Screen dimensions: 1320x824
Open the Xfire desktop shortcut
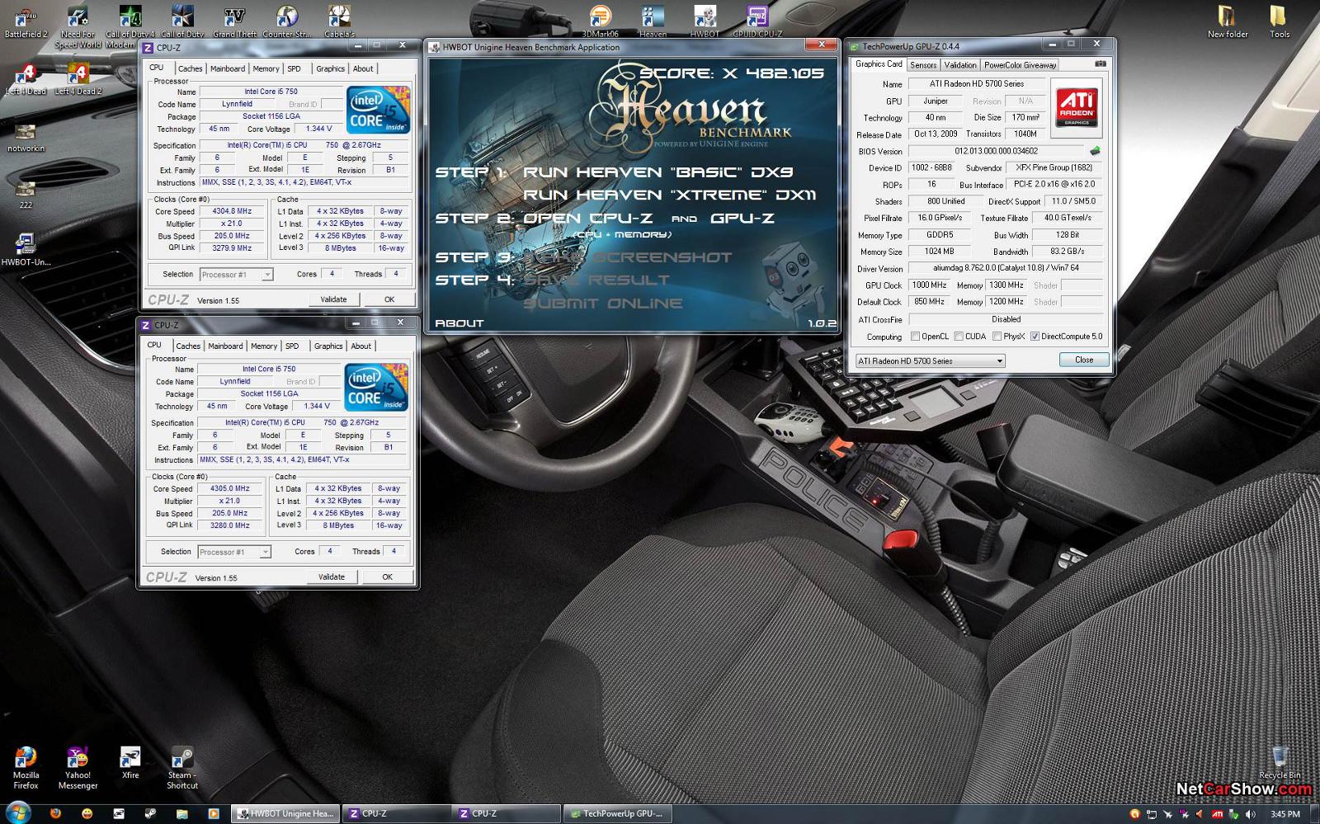(130, 762)
